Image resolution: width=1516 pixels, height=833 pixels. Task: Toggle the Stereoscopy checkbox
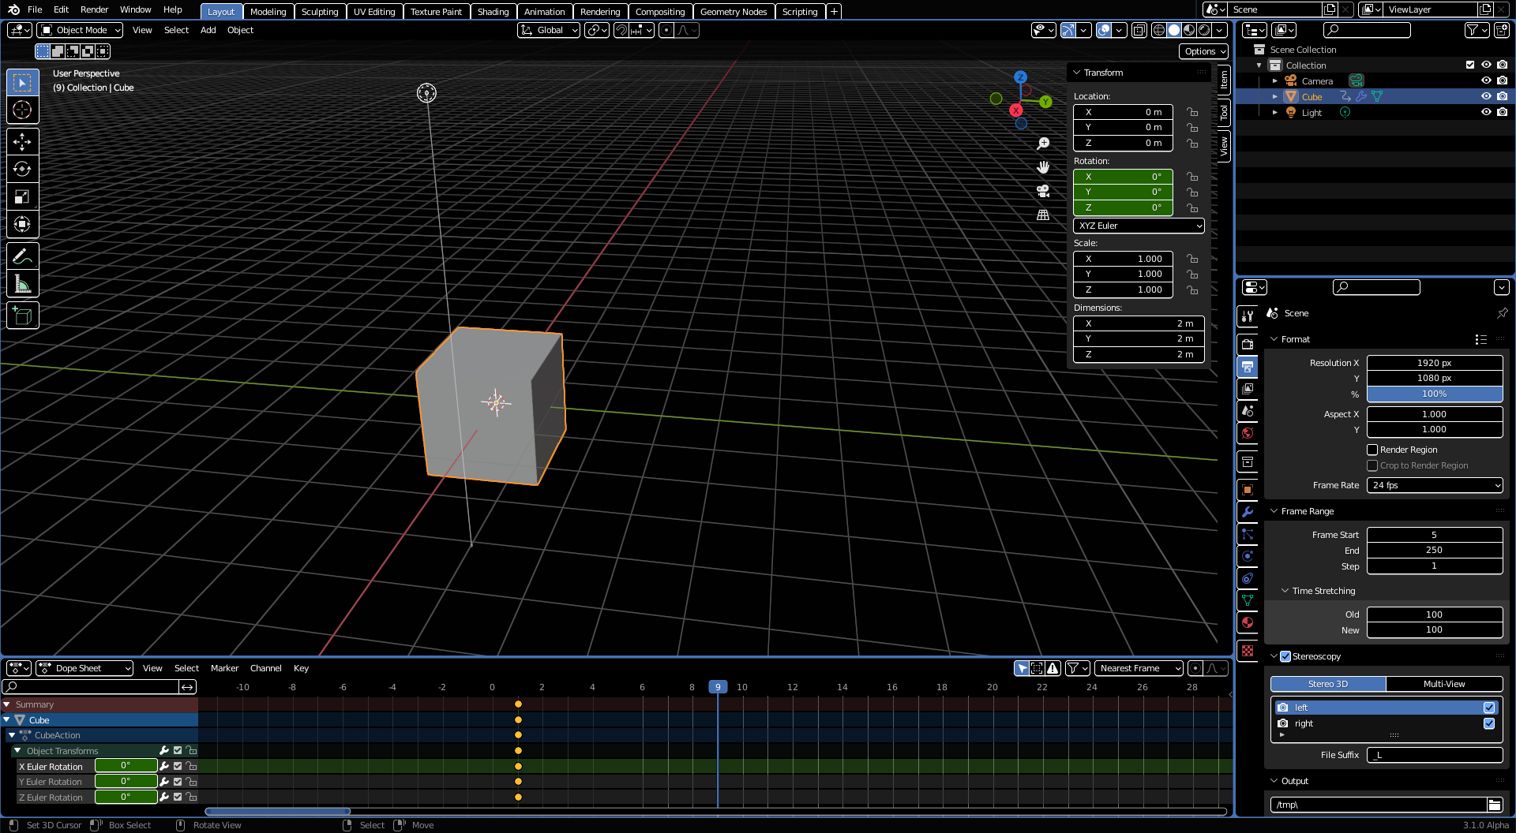pos(1285,656)
